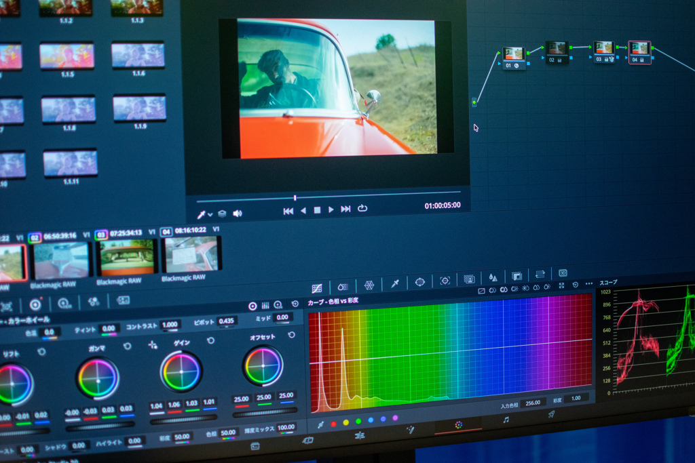
Task: Expand the curves panel to full view
Action: (x=561, y=286)
